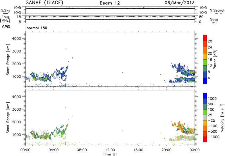The image size is (225, 156).
Task: Click the 16:00 time axis tick label
Action: (x=138, y=150)
